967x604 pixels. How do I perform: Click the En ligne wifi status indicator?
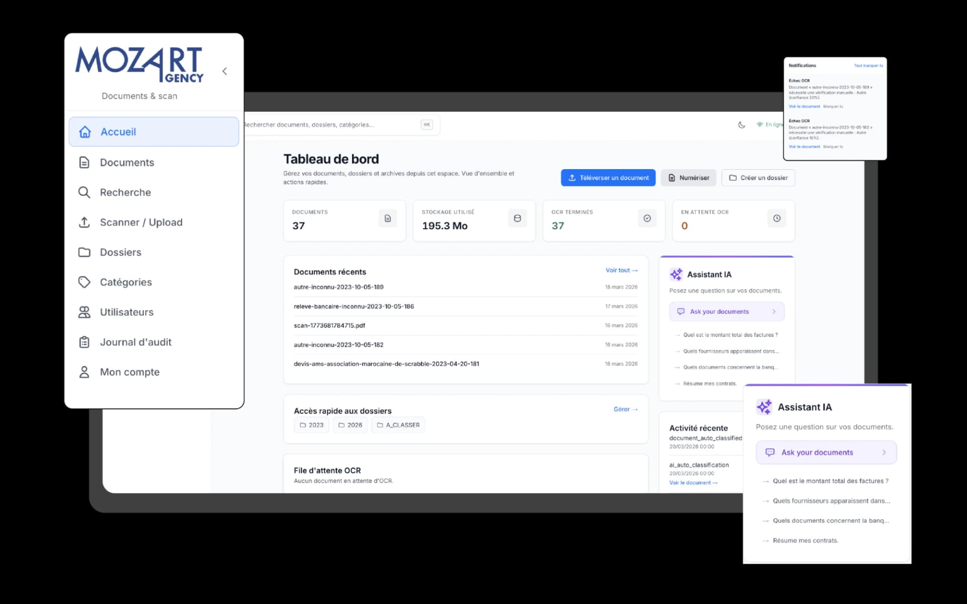pyautogui.click(x=770, y=125)
